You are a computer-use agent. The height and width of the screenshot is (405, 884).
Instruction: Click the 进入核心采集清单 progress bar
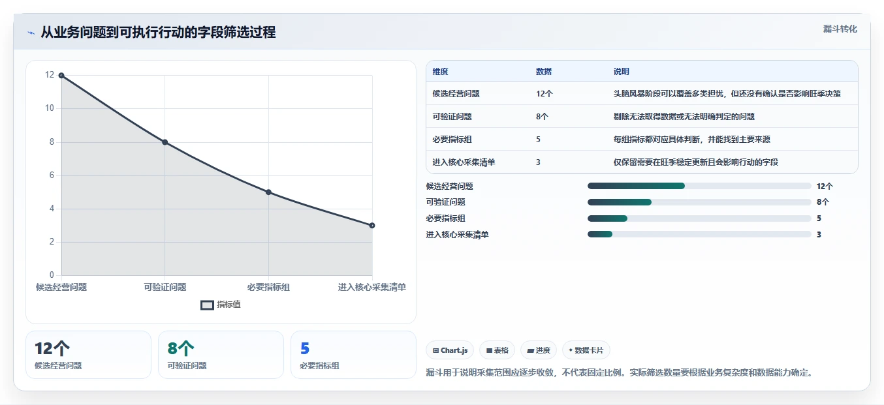699,234
